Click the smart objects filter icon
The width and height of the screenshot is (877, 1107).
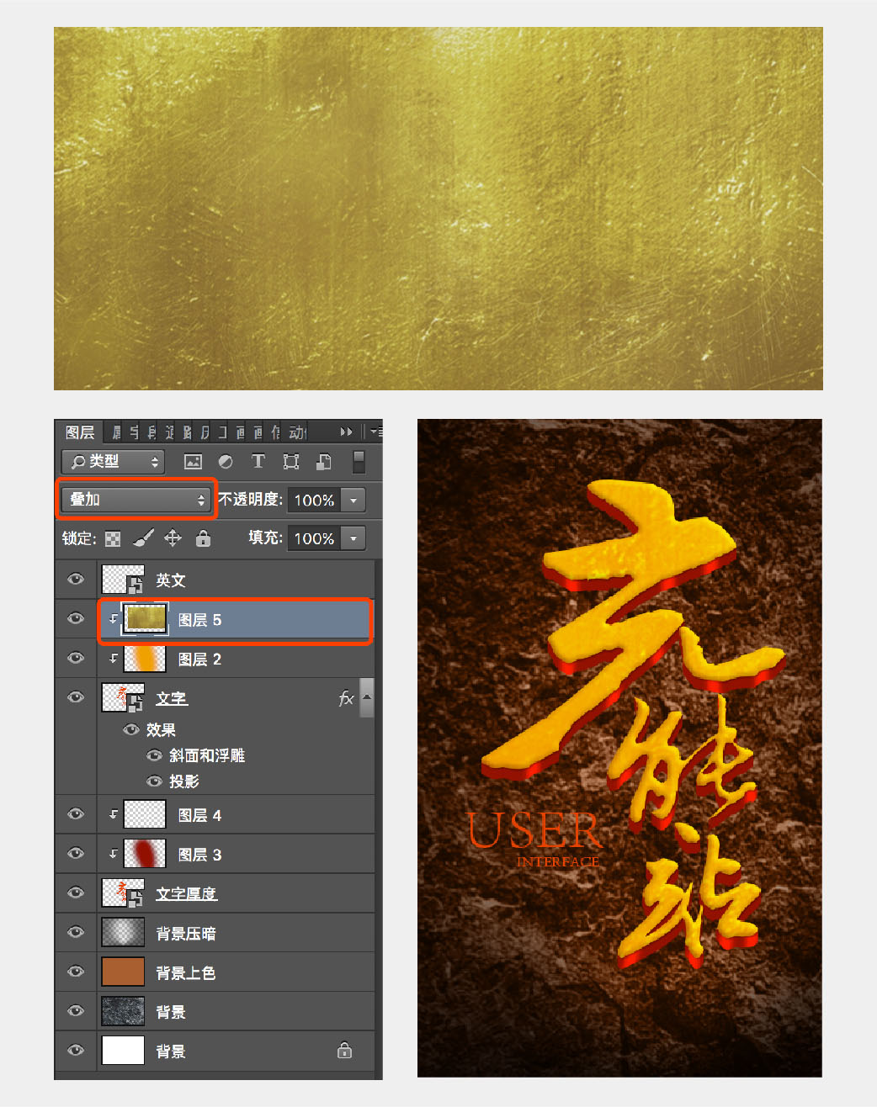click(x=323, y=462)
